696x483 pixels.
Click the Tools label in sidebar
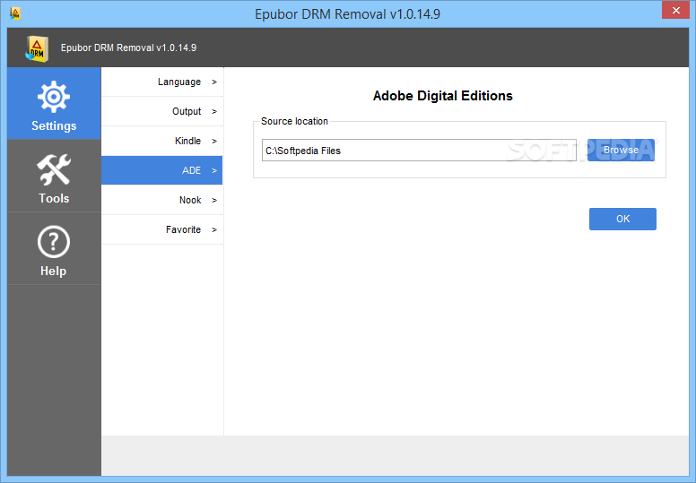point(54,198)
